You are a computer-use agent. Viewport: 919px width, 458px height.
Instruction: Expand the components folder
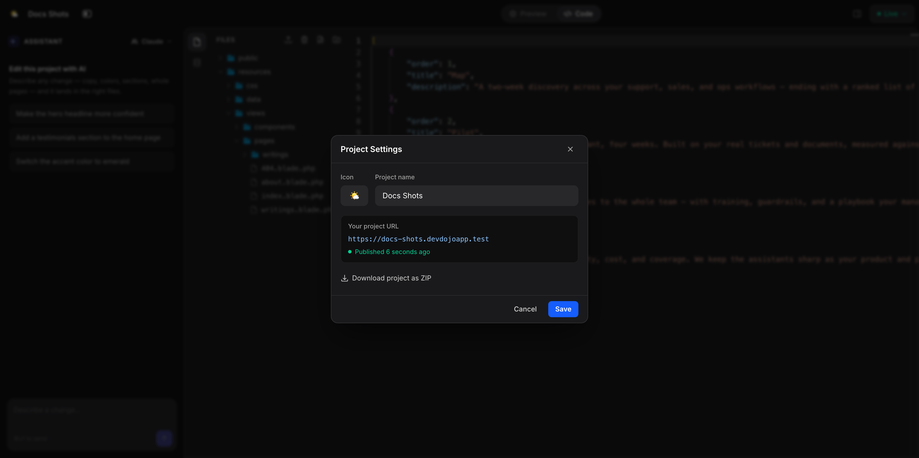(269, 127)
